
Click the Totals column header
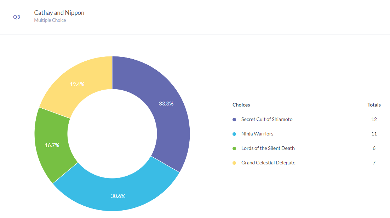point(374,105)
